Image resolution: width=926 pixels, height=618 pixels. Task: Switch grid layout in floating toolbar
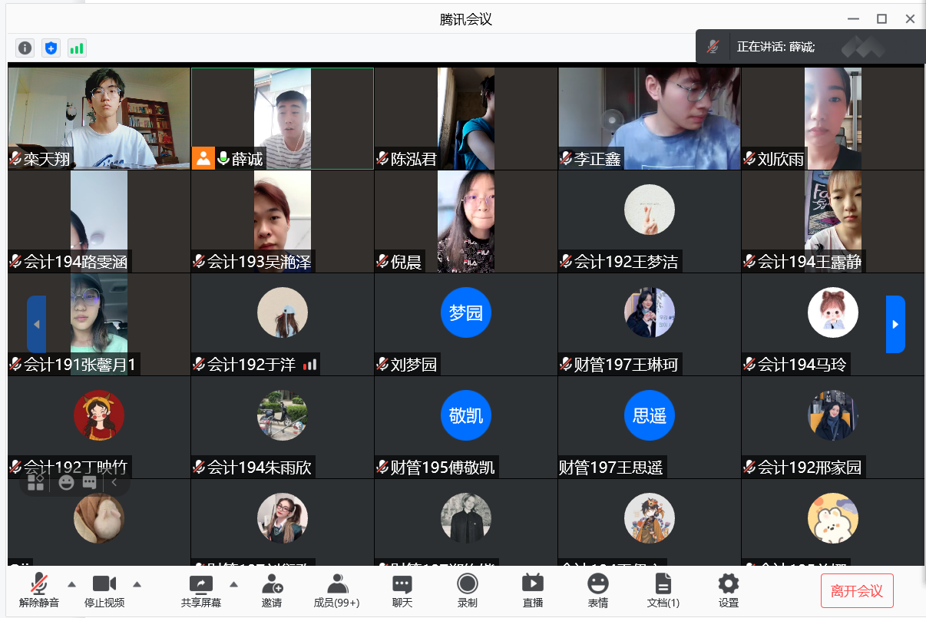coord(36,482)
